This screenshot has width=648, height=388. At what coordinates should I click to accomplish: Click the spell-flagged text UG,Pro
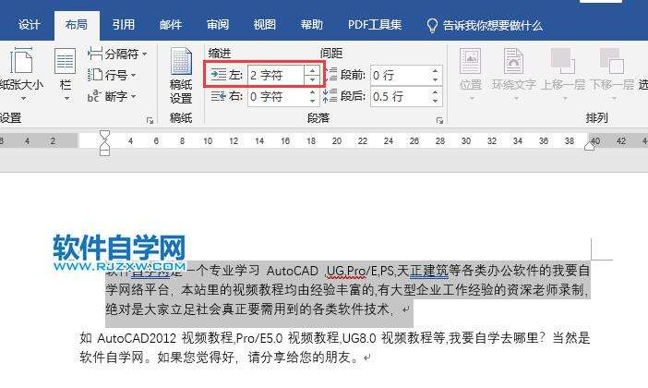345,271
